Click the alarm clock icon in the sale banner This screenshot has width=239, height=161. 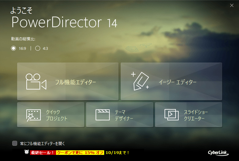[27, 152]
